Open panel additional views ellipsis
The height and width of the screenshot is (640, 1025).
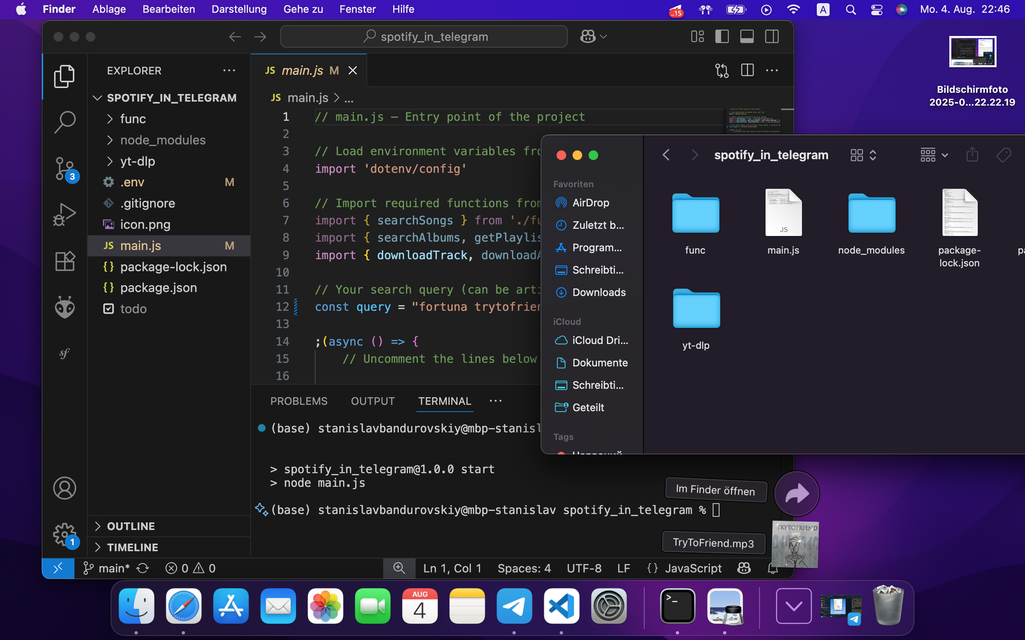tap(496, 401)
